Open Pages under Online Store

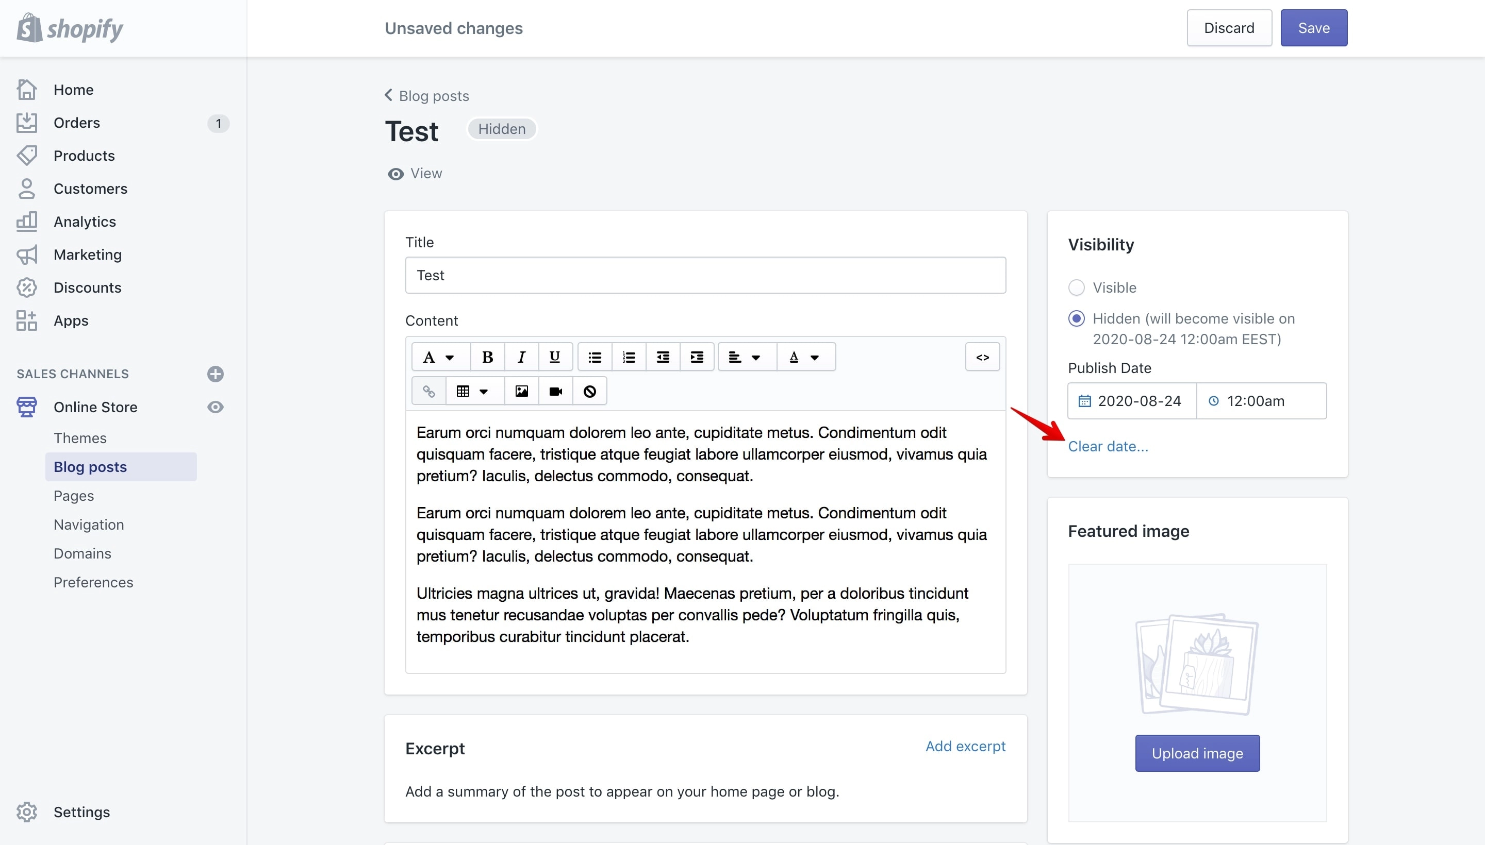point(74,496)
